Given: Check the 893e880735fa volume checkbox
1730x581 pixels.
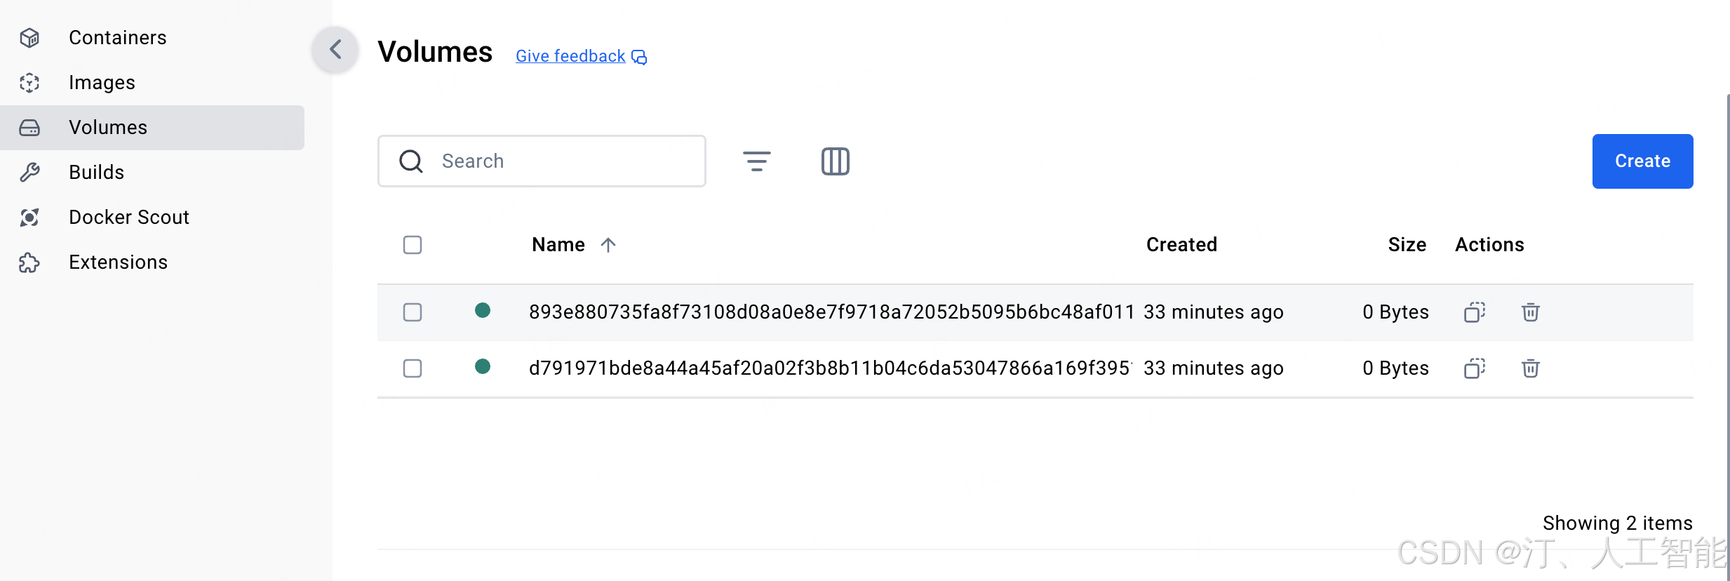Looking at the screenshot, I should (x=413, y=312).
